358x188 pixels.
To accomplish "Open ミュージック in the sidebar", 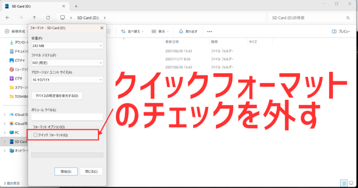I will coord(18,69).
